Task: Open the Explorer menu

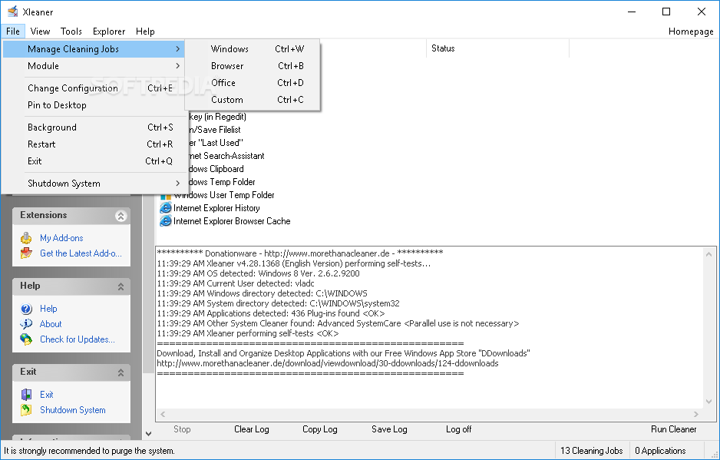Action: point(109,31)
